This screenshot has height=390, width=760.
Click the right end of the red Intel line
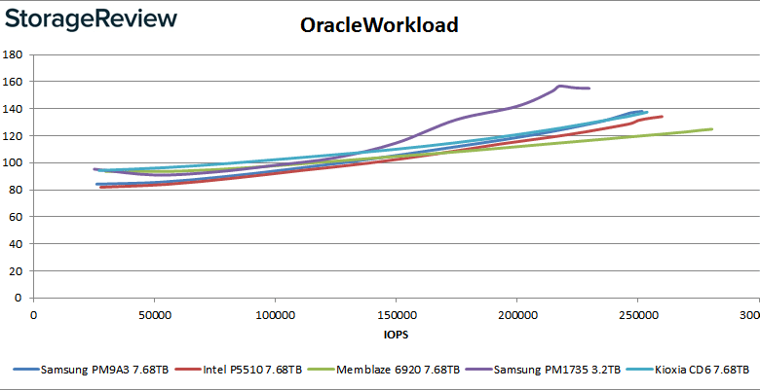point(662,116)
